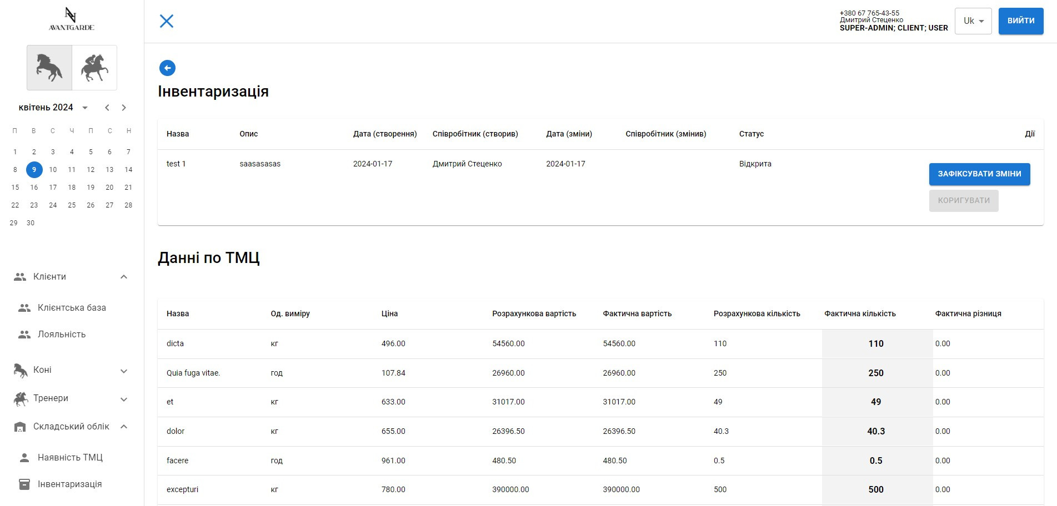Open the квітень 2024 month dropdown
The image size is (1057, 506).
pyautogui.click(x=53, y=108)
